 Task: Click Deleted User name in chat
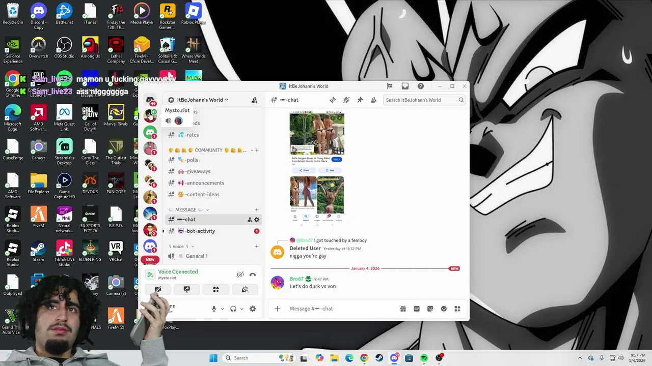click(x=305, y=249)
